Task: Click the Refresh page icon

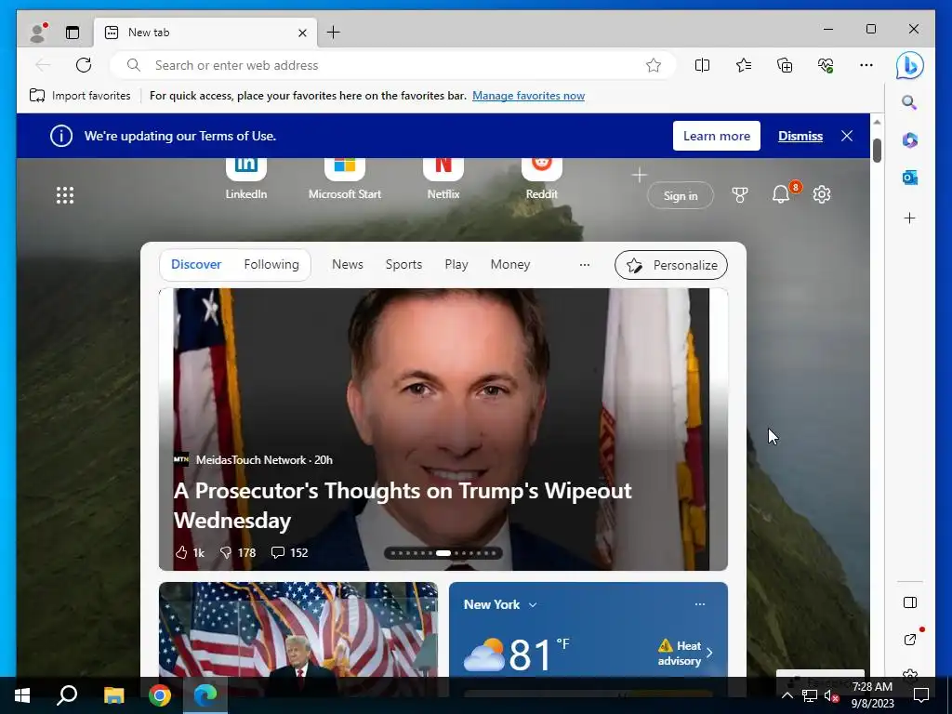Action: pos(83,65)
